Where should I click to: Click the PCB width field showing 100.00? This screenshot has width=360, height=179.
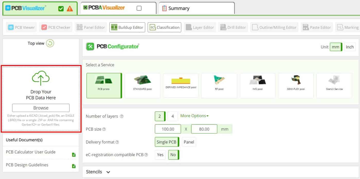pyautogui.click(x=168, y=129)
